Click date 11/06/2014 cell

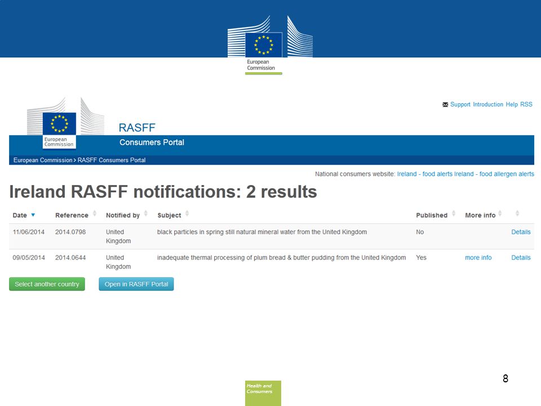(x=29, y=232)
